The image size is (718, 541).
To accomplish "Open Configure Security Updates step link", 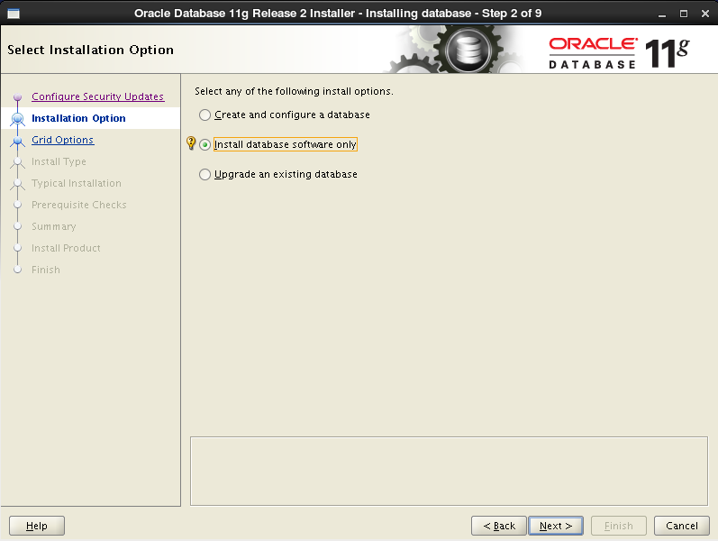I will point(97,96).
